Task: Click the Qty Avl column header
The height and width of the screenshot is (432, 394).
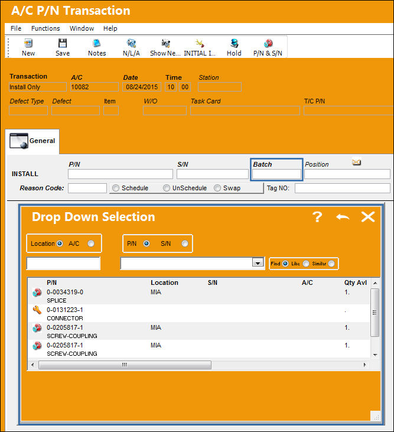Action: 356,282
